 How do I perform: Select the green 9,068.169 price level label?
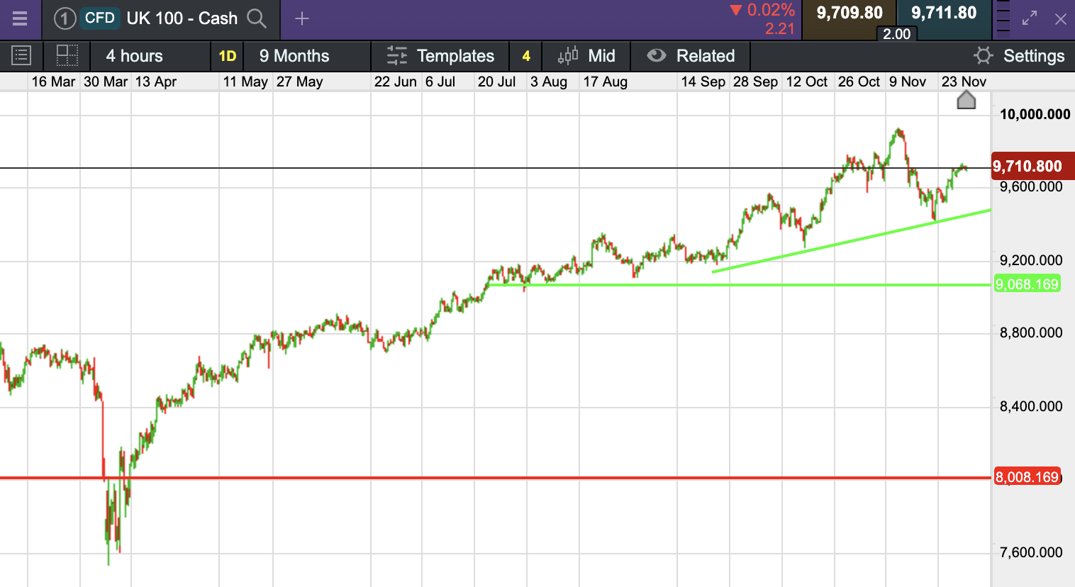1027,284
